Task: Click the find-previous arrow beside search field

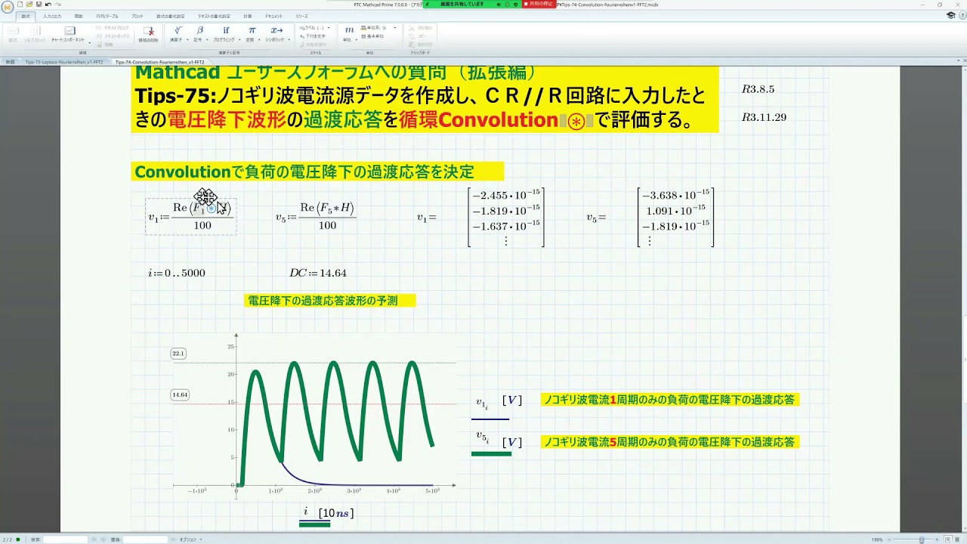Action: tap(94, 539)
